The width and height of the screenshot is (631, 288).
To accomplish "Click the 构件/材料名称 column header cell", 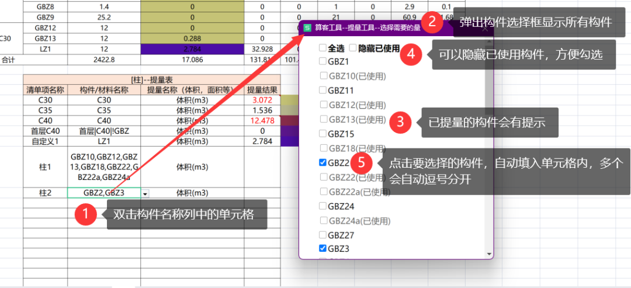I will tap(103, 90).
